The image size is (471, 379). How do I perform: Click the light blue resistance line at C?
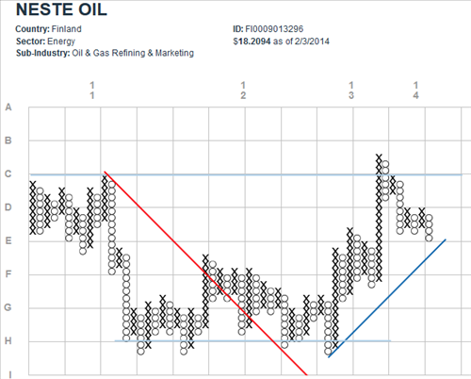(x=246, y=174)
